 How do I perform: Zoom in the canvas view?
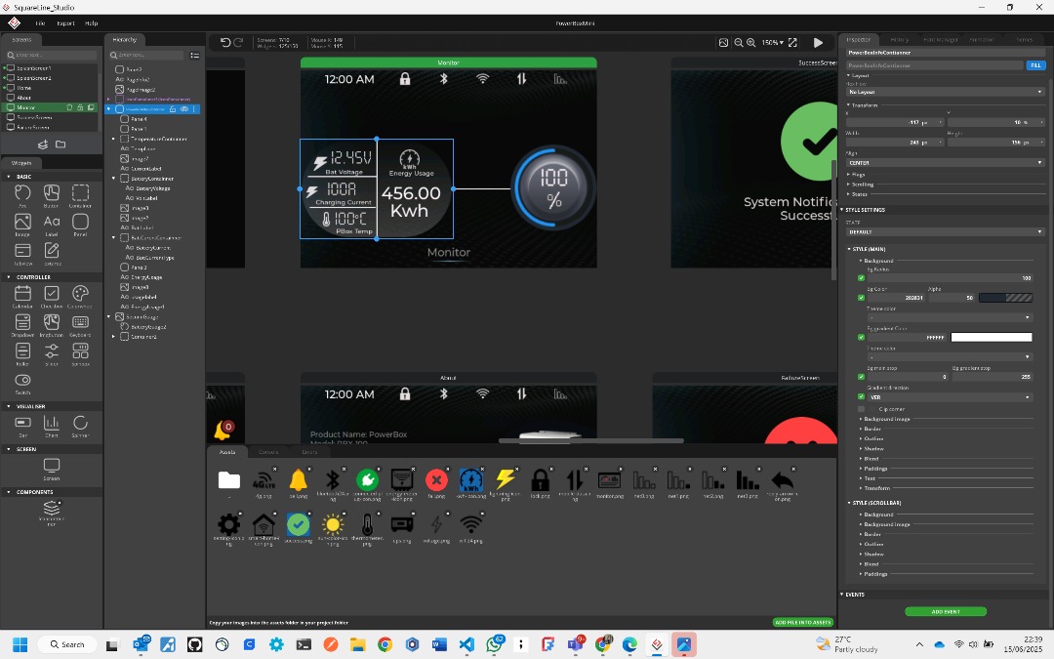click(x=750, y=42)
